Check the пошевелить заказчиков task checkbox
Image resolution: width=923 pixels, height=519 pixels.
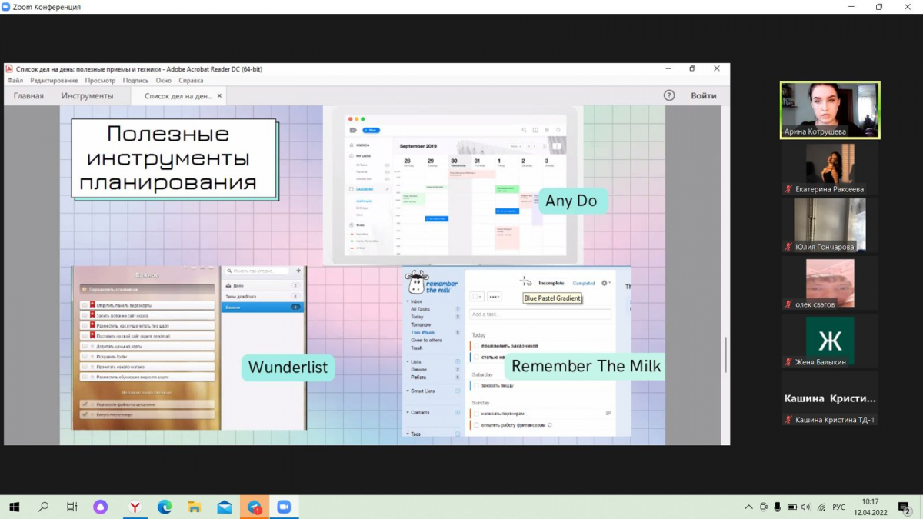(x=477, y=346)
